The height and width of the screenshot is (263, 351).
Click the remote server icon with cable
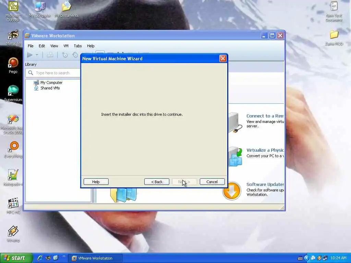235,123
